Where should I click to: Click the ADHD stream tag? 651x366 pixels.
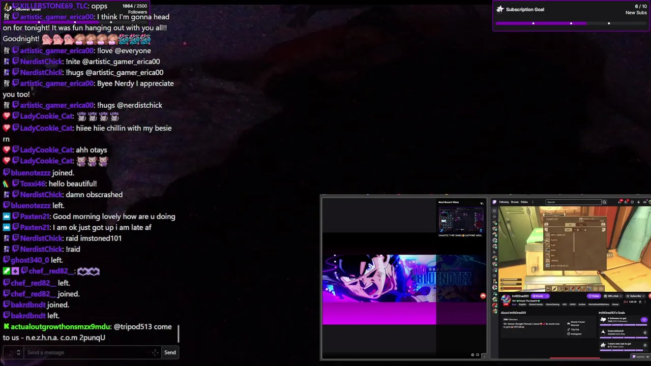(573, 304)
